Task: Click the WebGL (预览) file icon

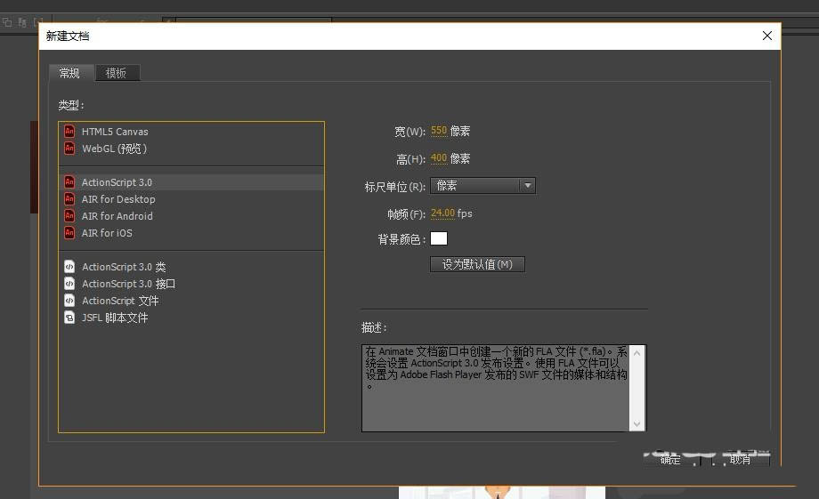Action: (69, 149)
